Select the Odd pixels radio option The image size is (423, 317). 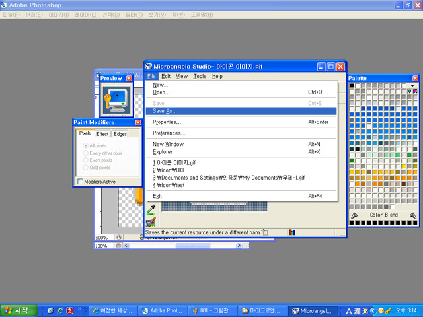click(85, 167)
